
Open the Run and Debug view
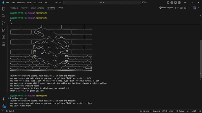click(x=4, y=30)
